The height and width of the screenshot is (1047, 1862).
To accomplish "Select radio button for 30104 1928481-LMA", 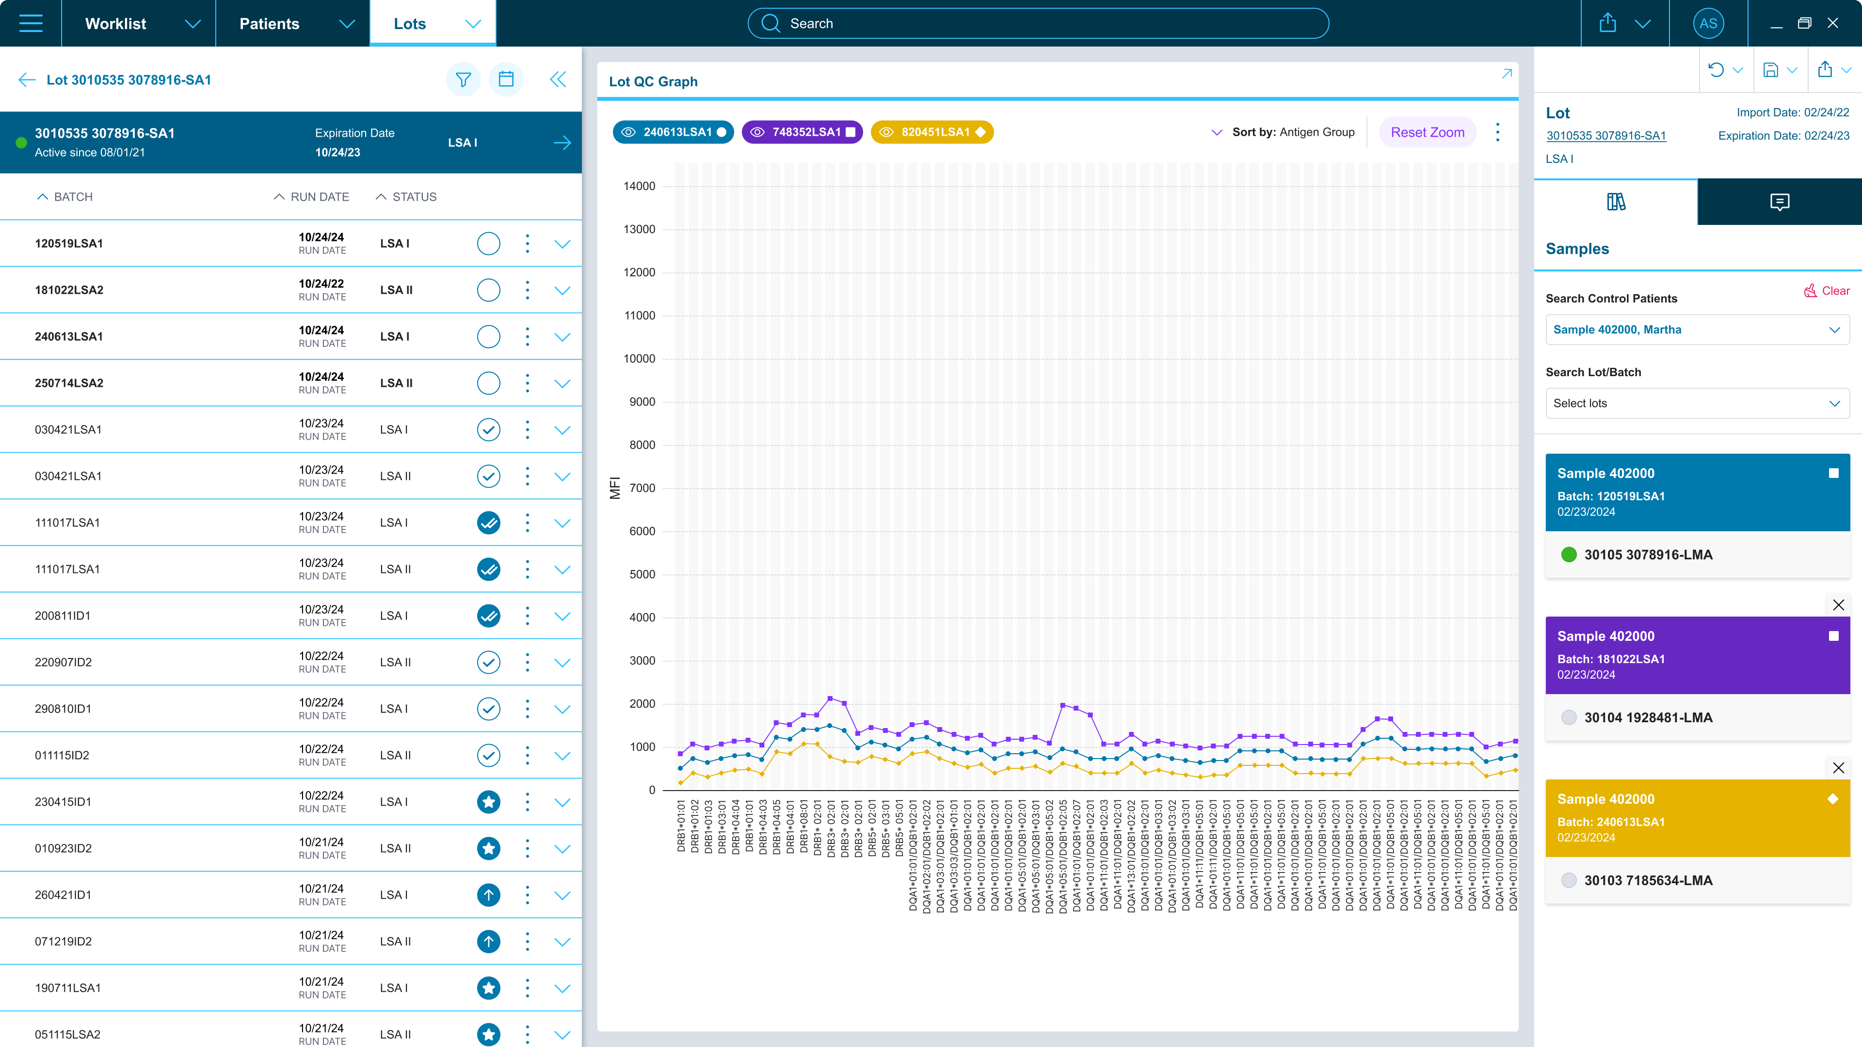I will pos(1569,717).
